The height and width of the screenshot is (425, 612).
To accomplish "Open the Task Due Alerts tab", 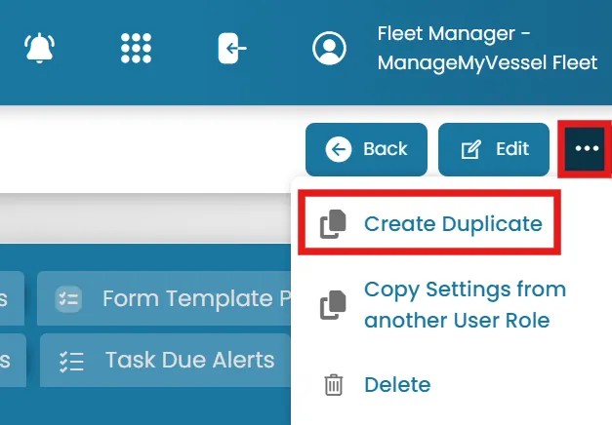I will [x=166, y=360].
